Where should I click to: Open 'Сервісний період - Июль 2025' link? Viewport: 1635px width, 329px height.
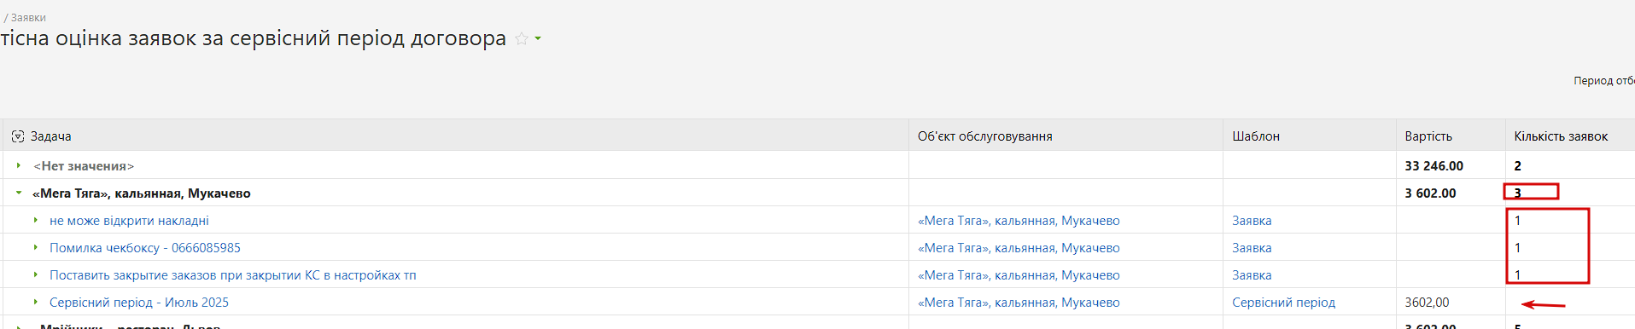pos(139,303)
